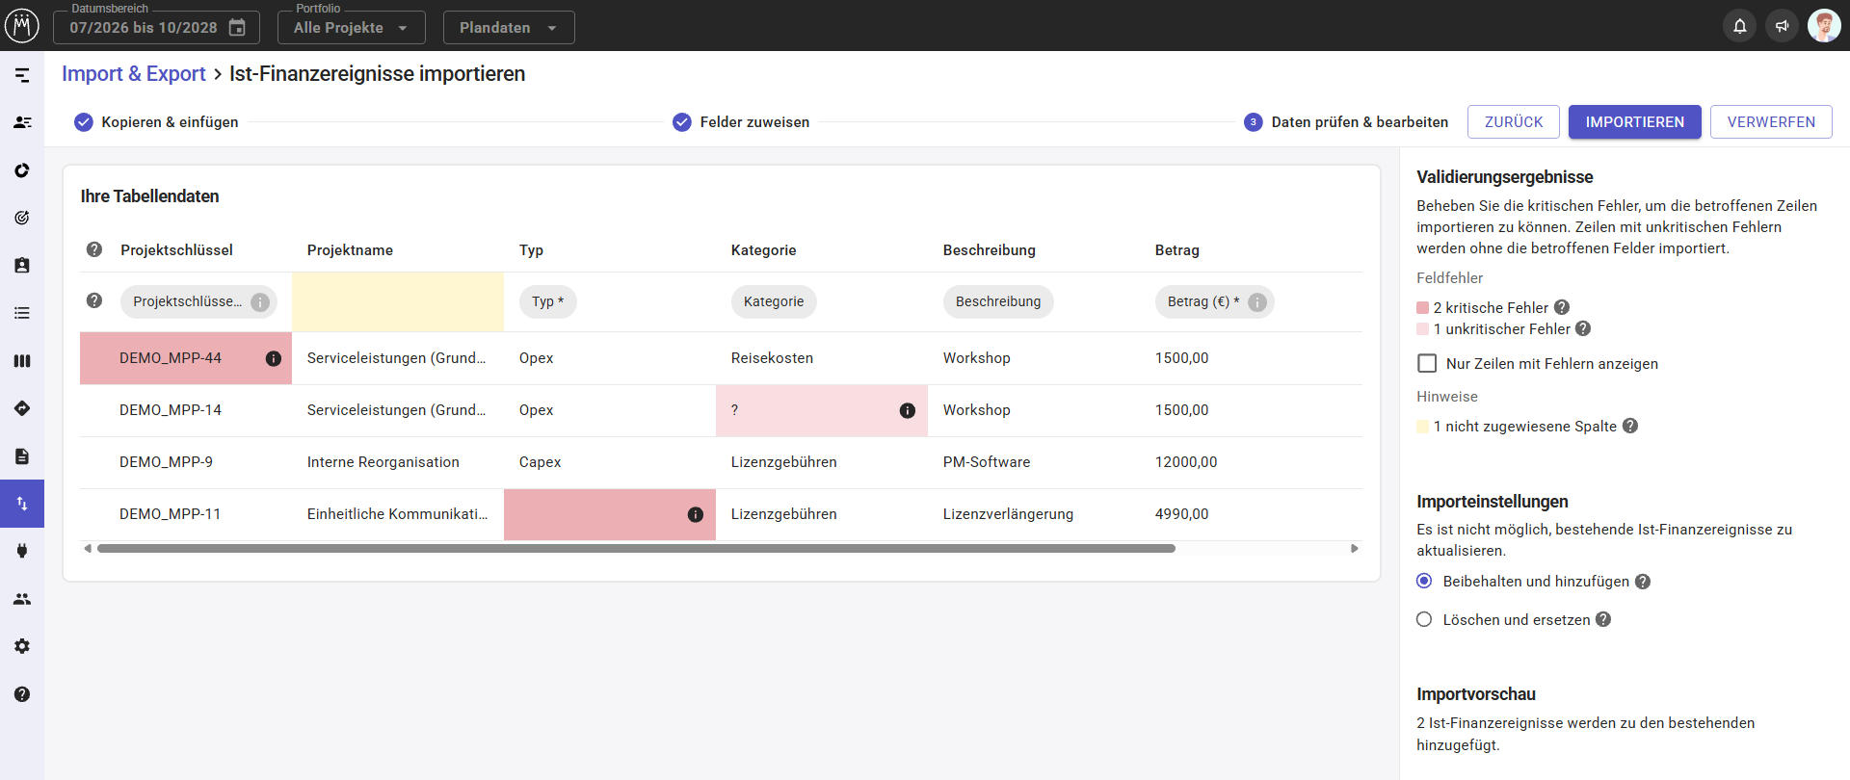Click the IMPORTIEREN button
This screenshot has width=1850, height=780.
[x=1635, y=122]
